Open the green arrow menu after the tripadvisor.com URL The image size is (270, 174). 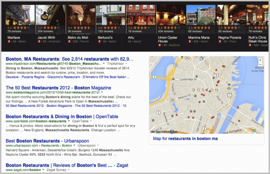[103, 63]
